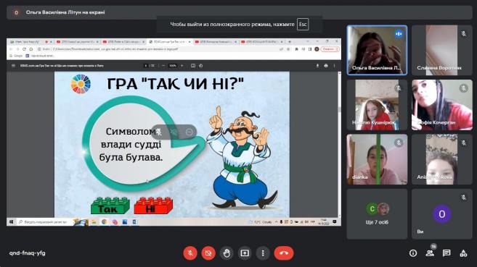Click the Esc key hint in fullscreen notice
The height and width of the screenshot is (267, 477).
coord(303,25)
